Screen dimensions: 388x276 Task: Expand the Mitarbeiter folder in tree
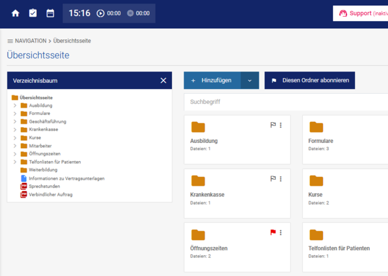tap(15, 146)
